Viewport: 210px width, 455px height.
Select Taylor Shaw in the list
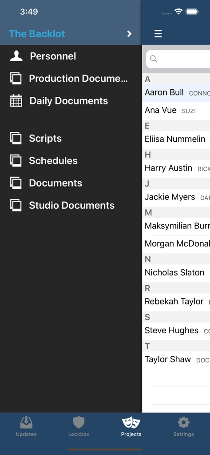click(x=176, y=360)
